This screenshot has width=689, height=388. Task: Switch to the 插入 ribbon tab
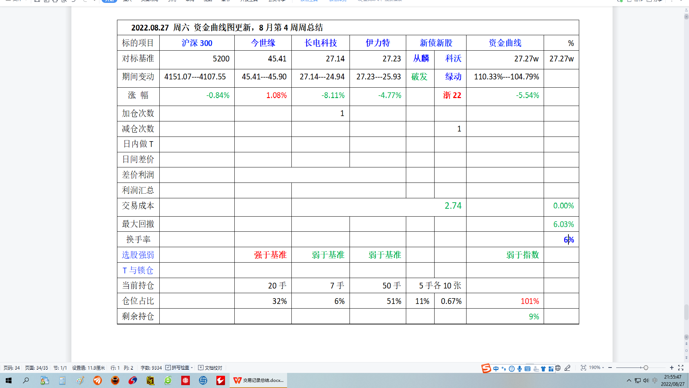127,1
